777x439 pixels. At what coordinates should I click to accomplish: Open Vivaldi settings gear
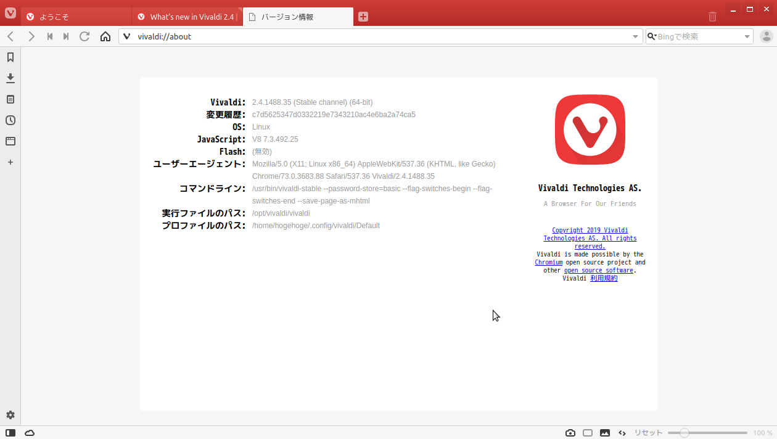click(x=10, y=415)
